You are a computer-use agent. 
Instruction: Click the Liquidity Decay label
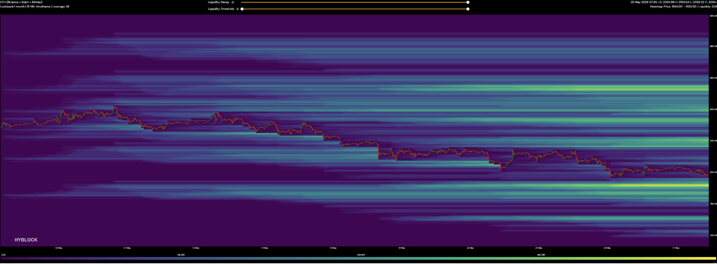pyautogui.click(x=218, y=2)
